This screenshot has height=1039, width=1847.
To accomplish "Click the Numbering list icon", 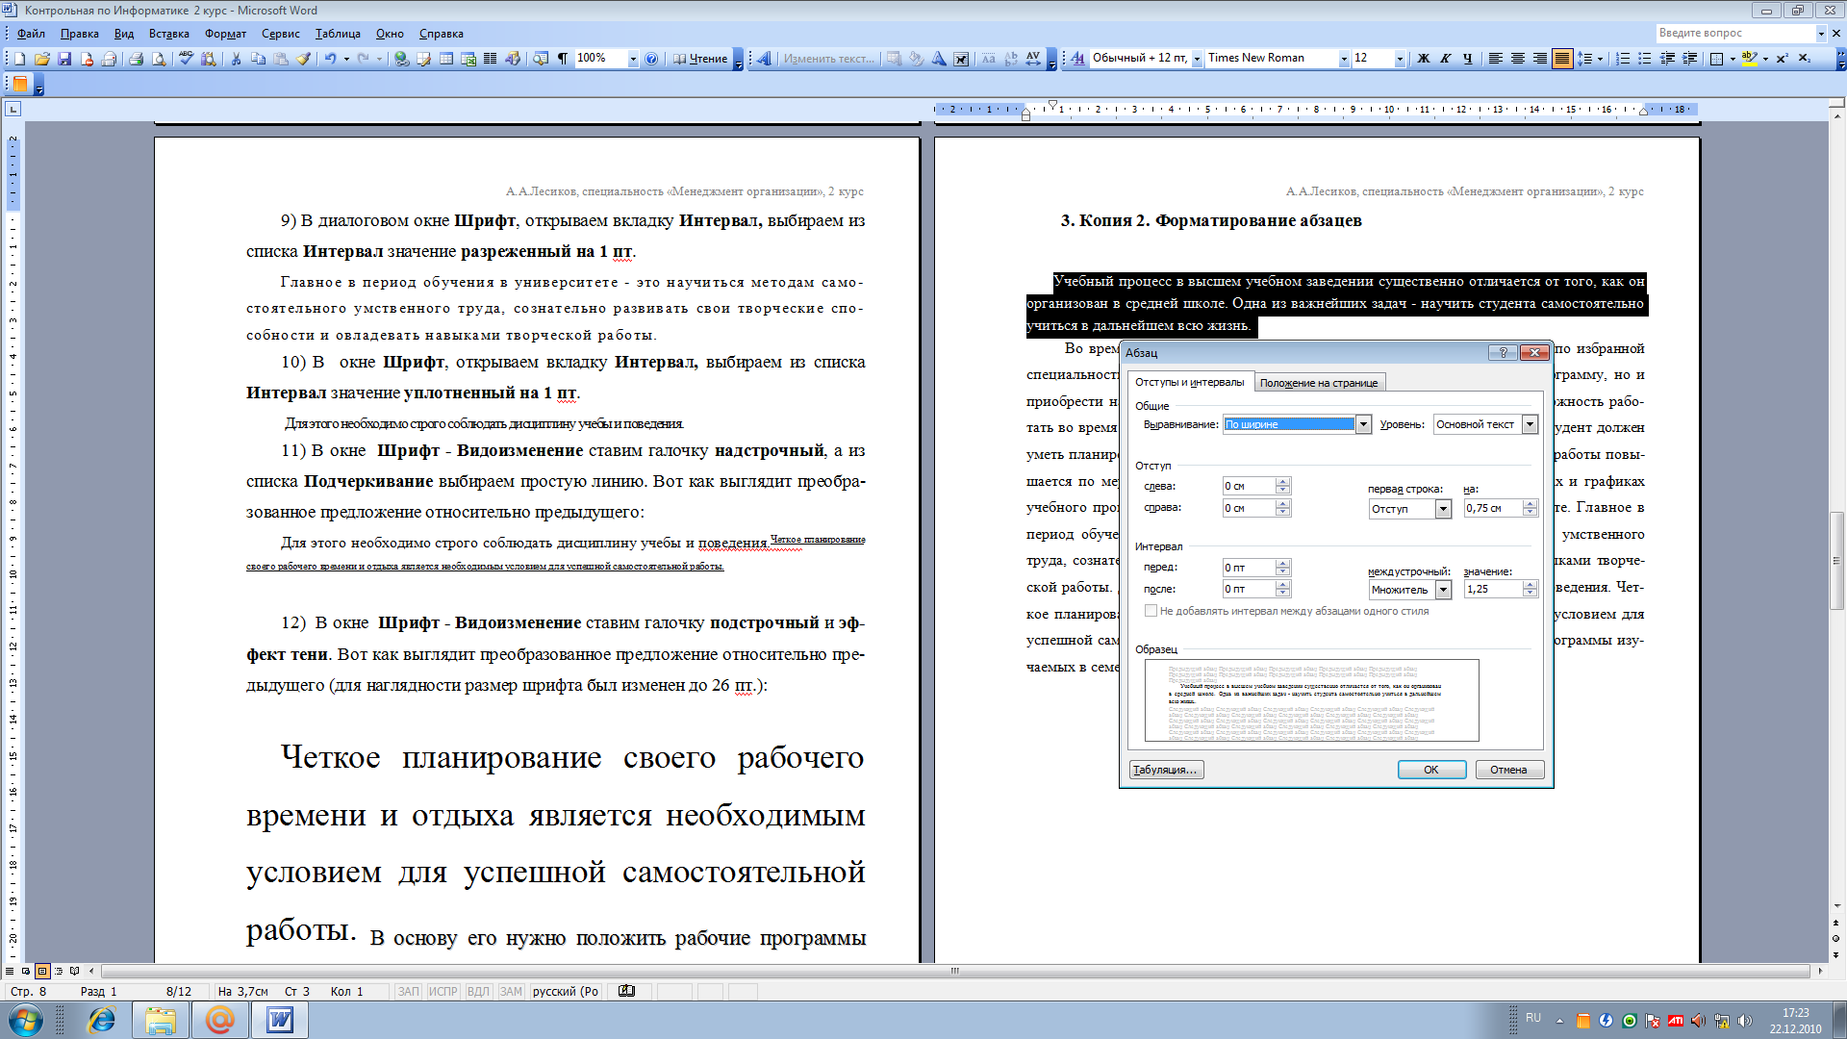I will pyautogui.click(x=1621, y=59).
